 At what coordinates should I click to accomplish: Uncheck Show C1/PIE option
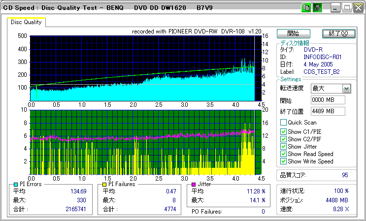[x=283, y=132]
